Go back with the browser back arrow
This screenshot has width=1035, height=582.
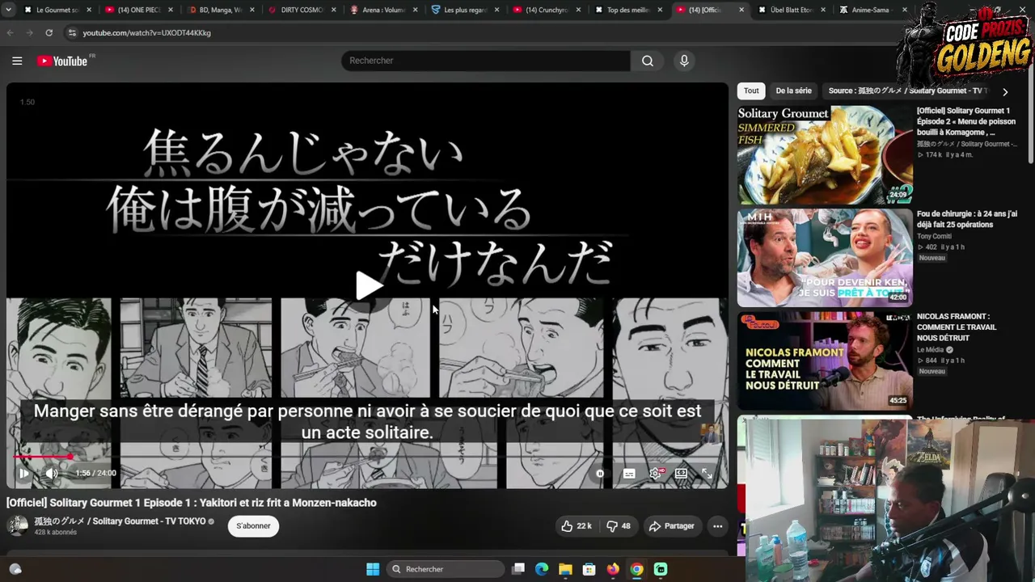tap(11, 33)
